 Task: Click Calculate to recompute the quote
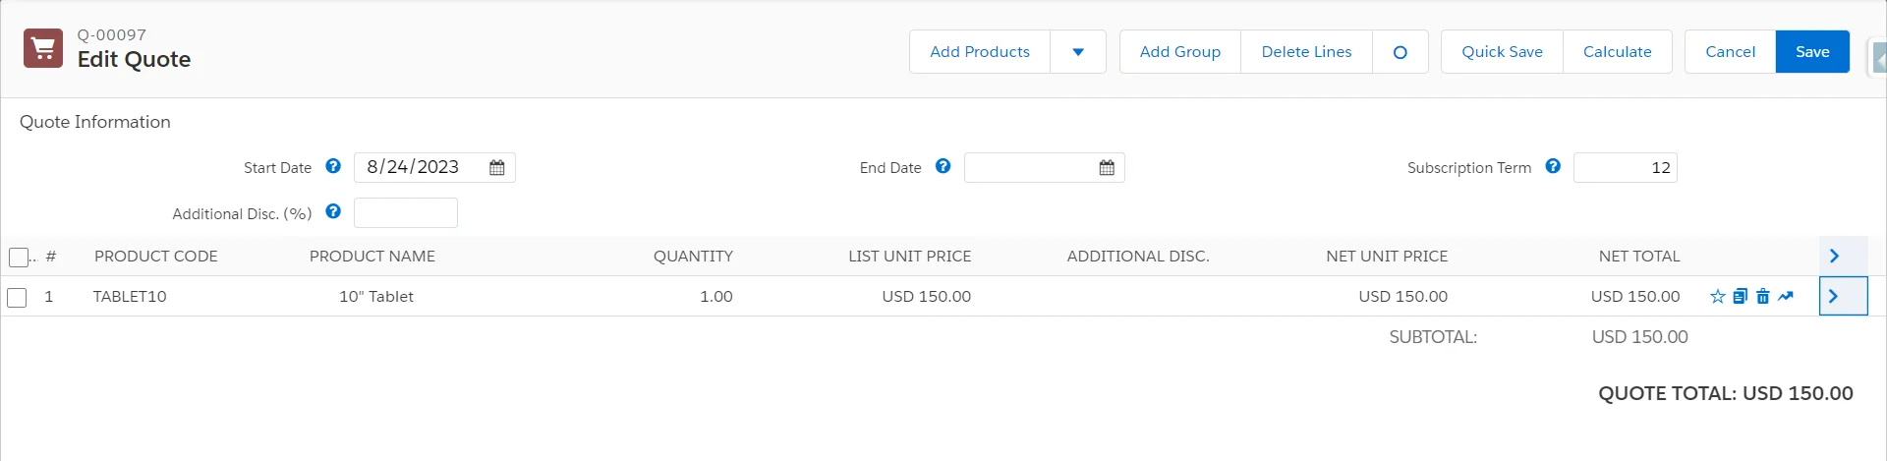tap(1617, 52)
